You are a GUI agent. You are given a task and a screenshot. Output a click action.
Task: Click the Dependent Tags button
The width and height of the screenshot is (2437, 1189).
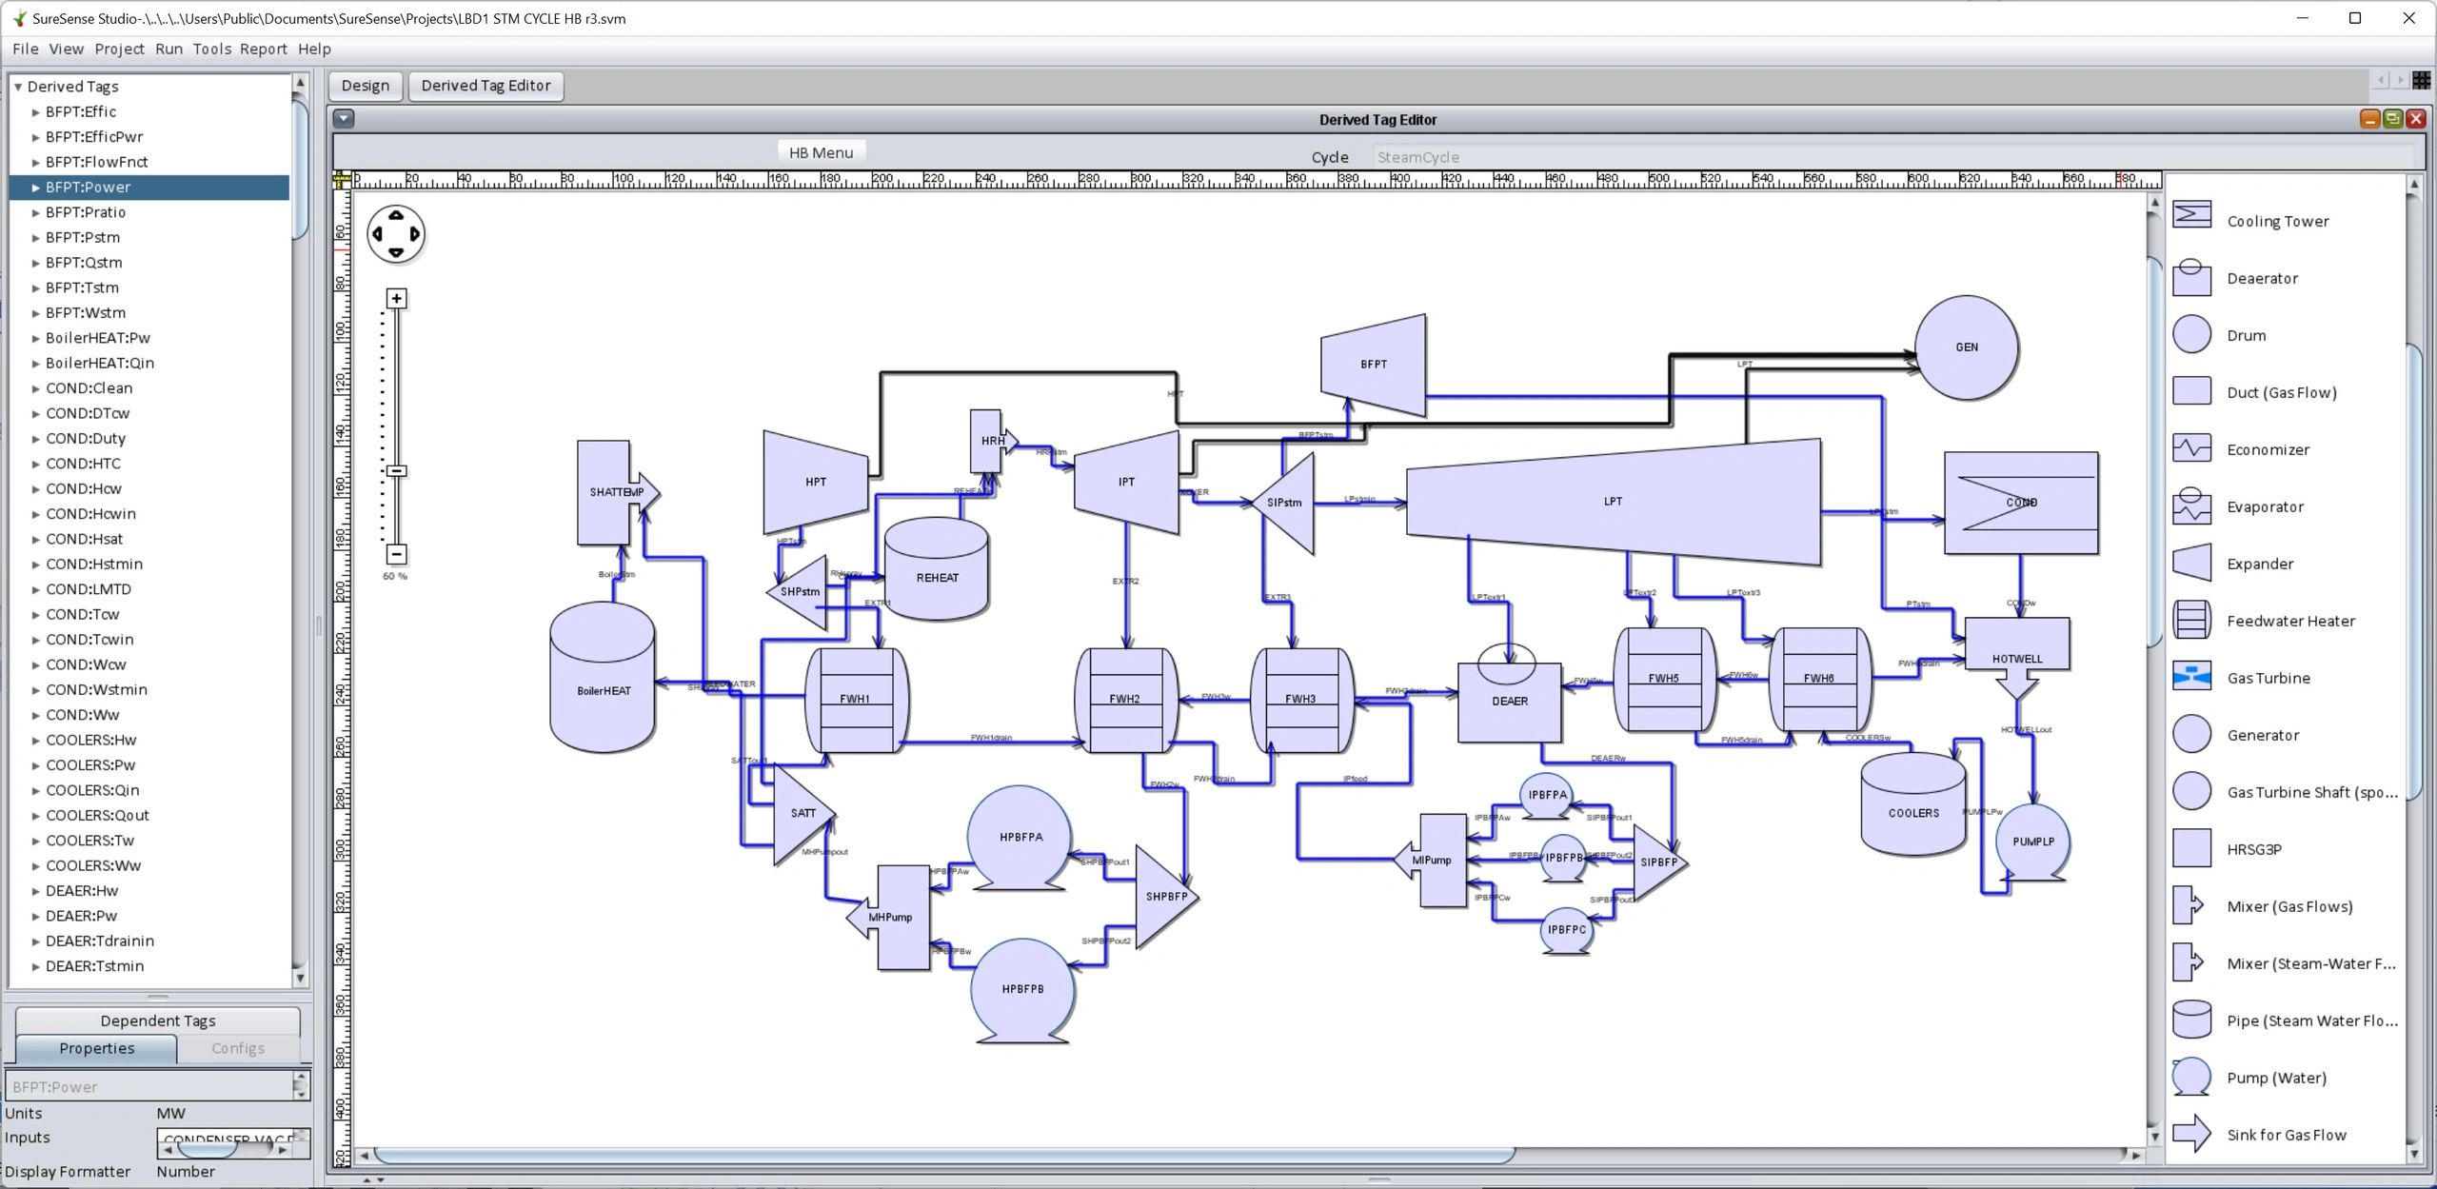157,1020
